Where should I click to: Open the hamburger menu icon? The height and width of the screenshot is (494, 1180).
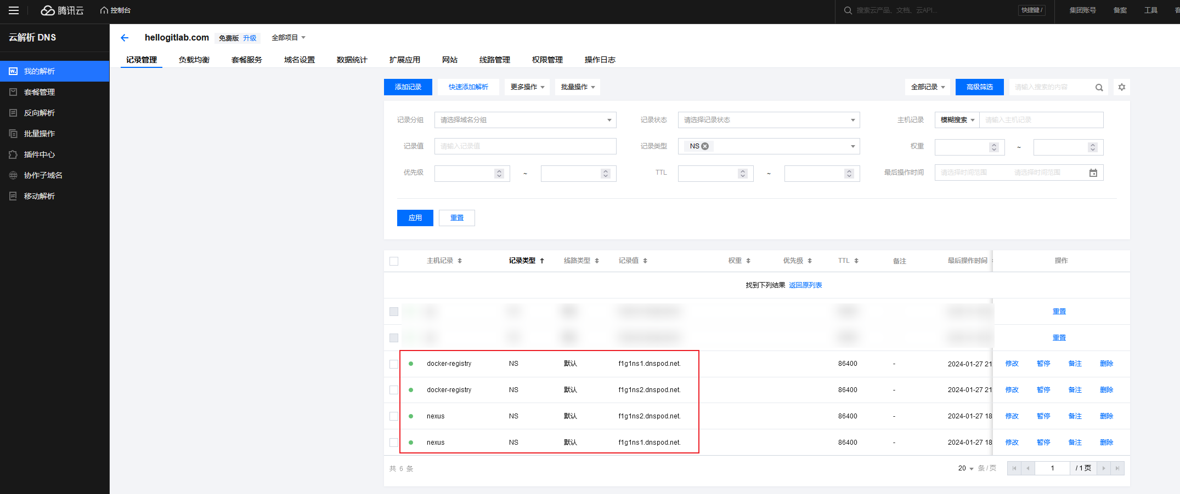[14, 10]
